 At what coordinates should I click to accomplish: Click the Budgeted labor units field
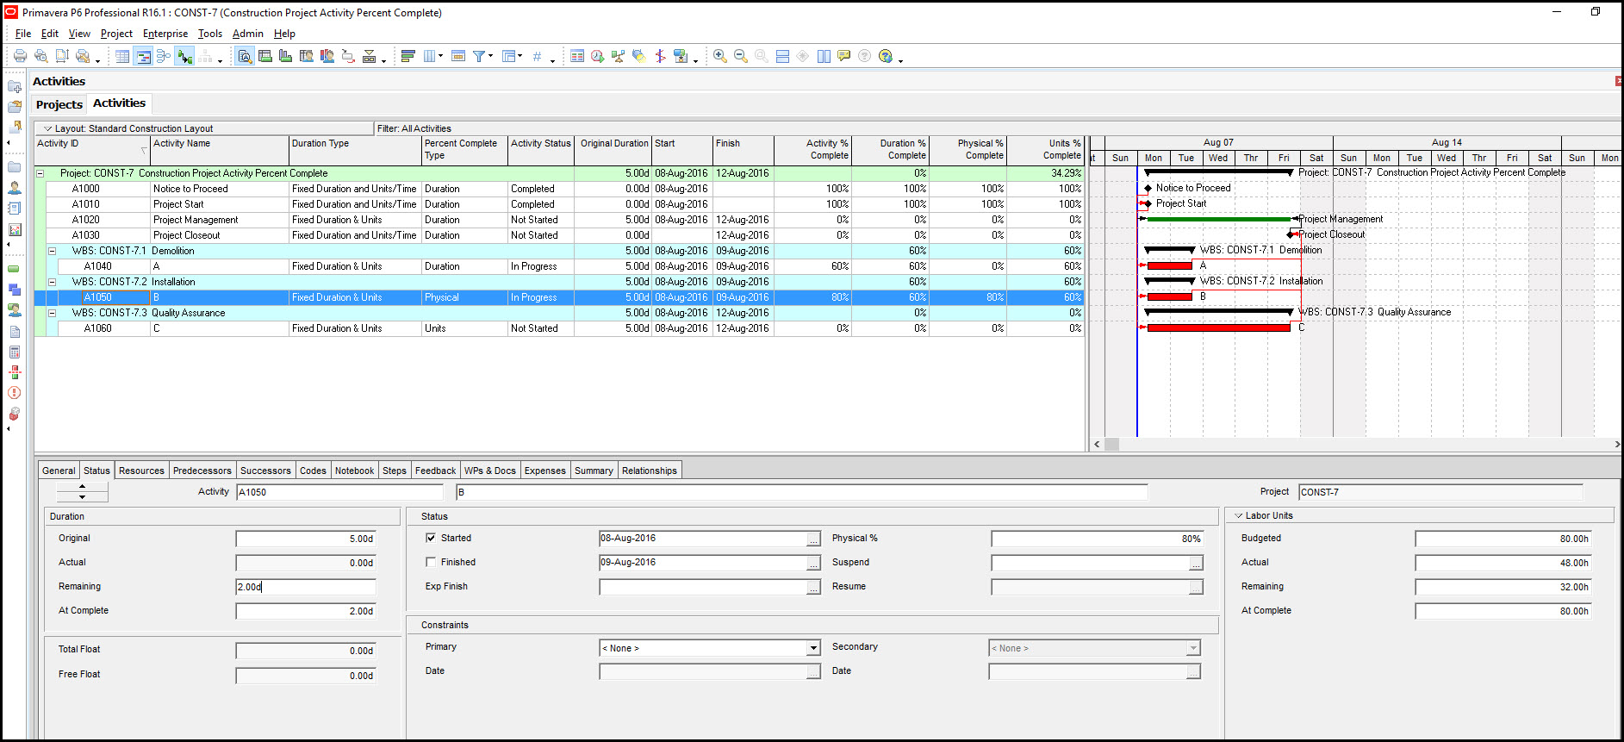[x=1503, y=539]
